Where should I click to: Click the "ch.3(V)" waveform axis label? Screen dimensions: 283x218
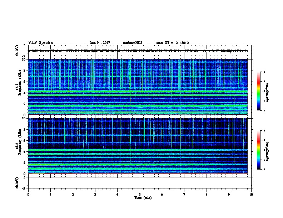[17, 183]
